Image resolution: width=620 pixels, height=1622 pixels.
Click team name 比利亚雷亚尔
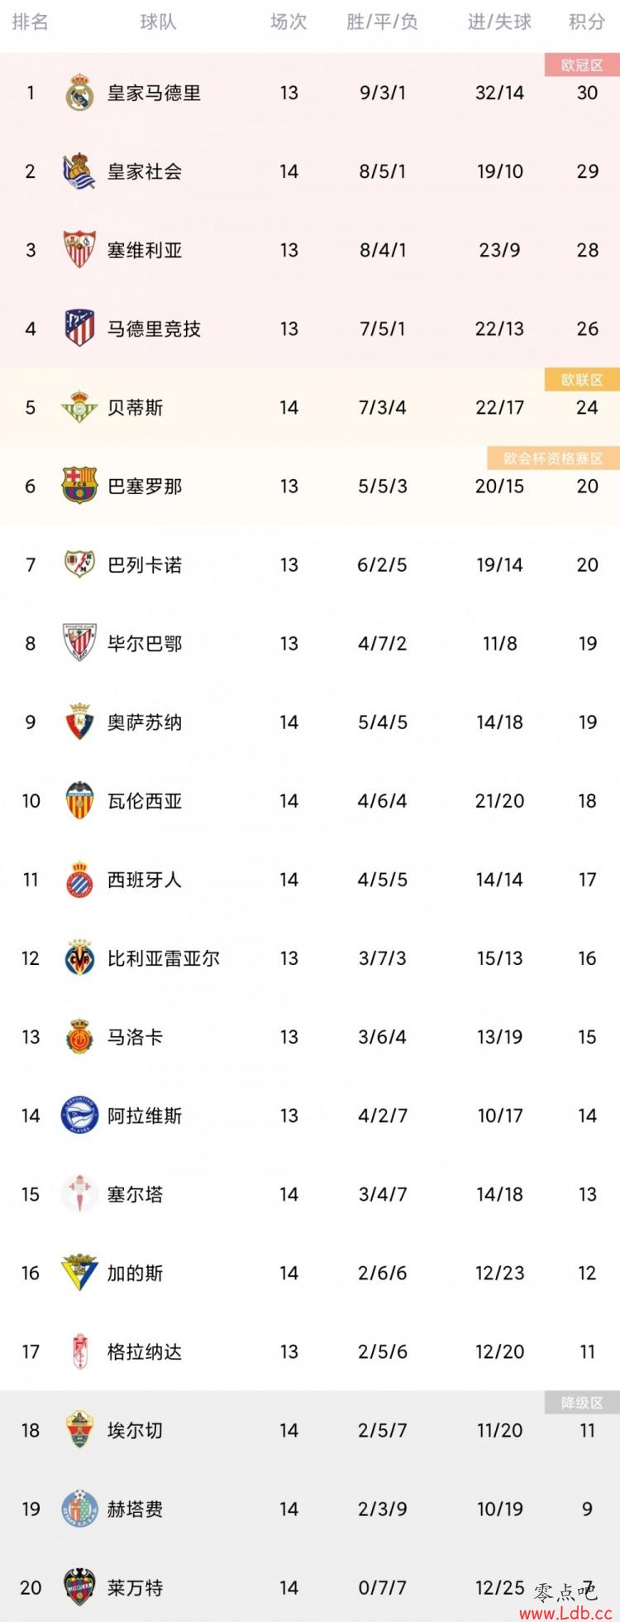coord(164,958)
